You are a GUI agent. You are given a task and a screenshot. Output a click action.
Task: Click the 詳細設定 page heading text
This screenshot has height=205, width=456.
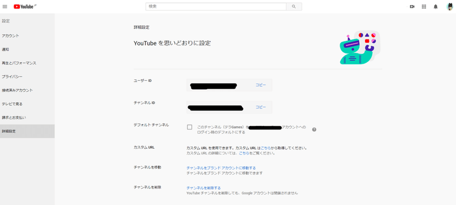(x=141, y=27)
